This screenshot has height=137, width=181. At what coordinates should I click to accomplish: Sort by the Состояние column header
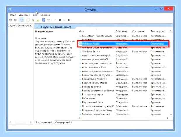pos(138,31)
